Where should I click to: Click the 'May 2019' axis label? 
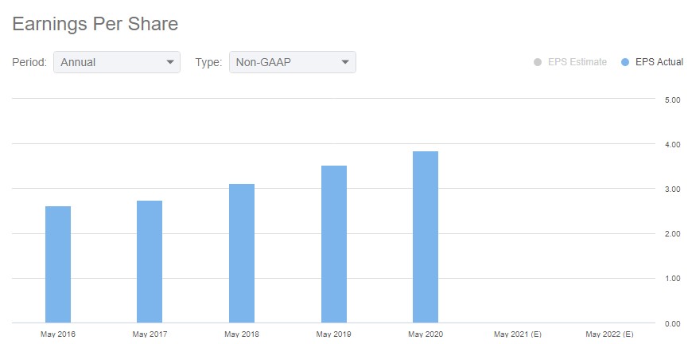pyautogui.click(x=334, y=334)
